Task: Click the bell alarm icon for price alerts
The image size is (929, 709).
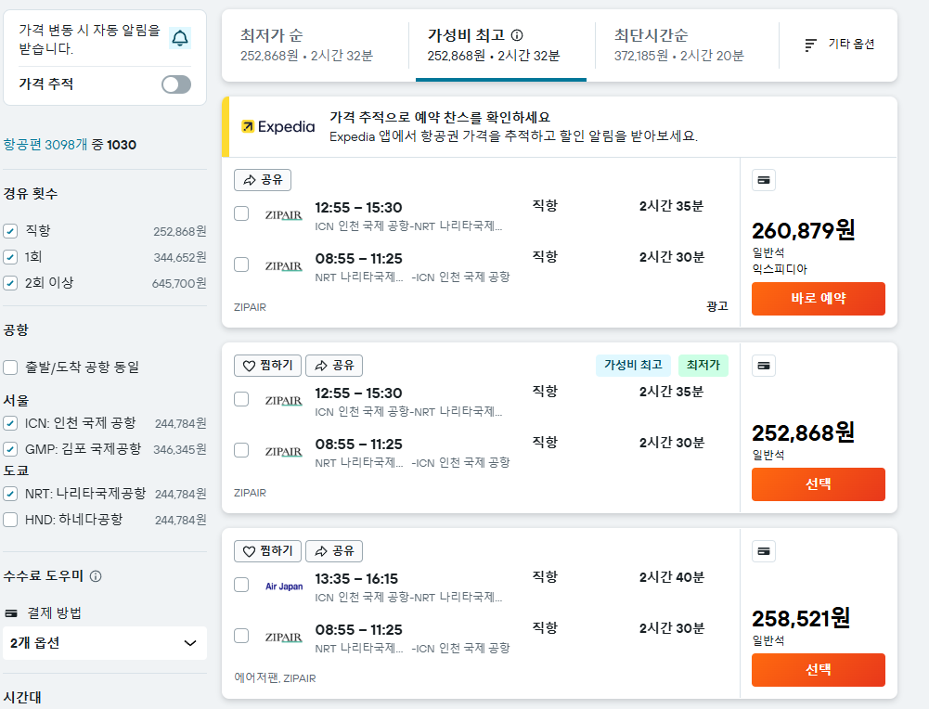Action: 181,40
